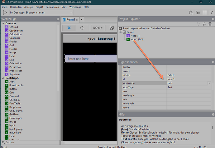Screen dimensions: 215x148
Task: Click the export icon in Projekt Explorer
Action: tap(204, 24)
